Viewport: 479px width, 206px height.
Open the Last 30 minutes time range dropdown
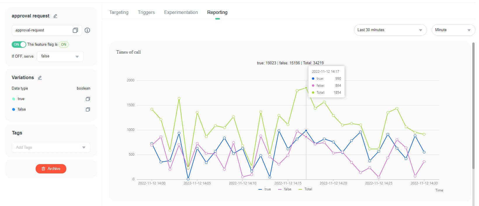390,30
